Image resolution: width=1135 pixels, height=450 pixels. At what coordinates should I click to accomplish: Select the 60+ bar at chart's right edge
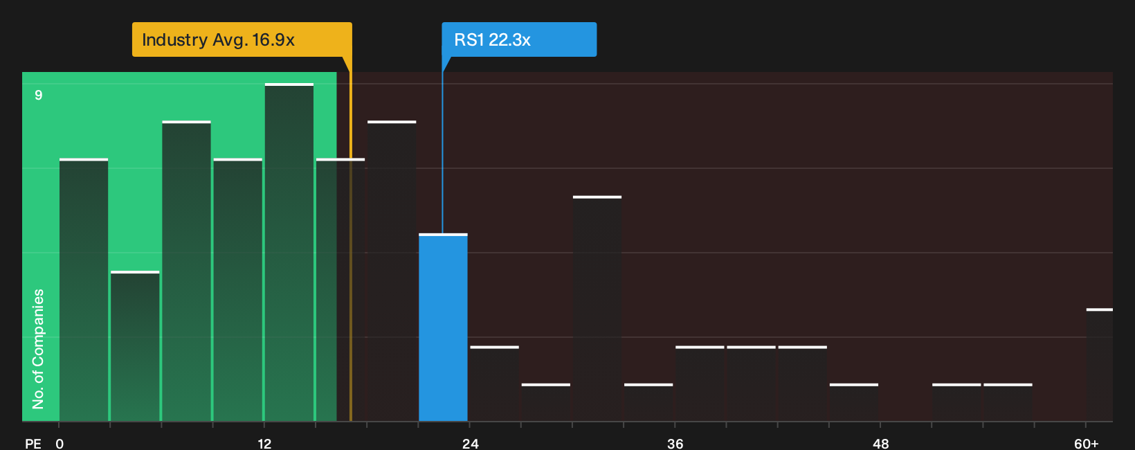pos(1100,365)
